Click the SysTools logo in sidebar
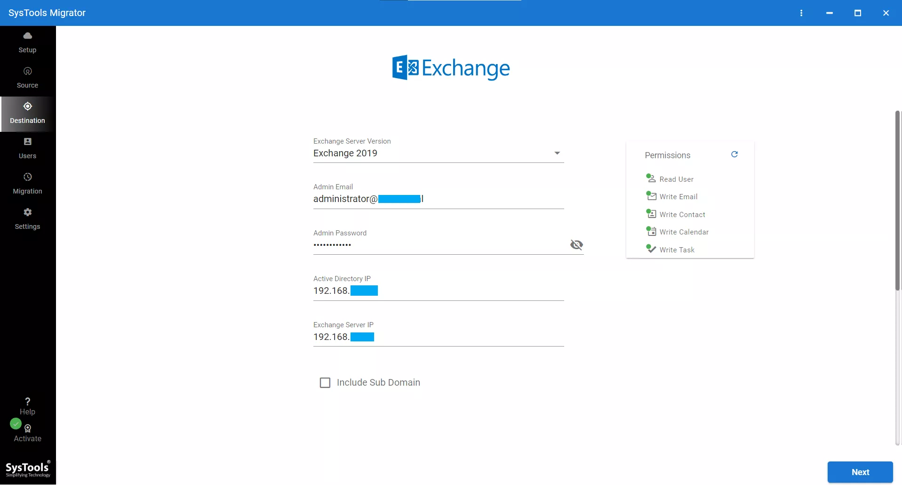 coord(28,469)
